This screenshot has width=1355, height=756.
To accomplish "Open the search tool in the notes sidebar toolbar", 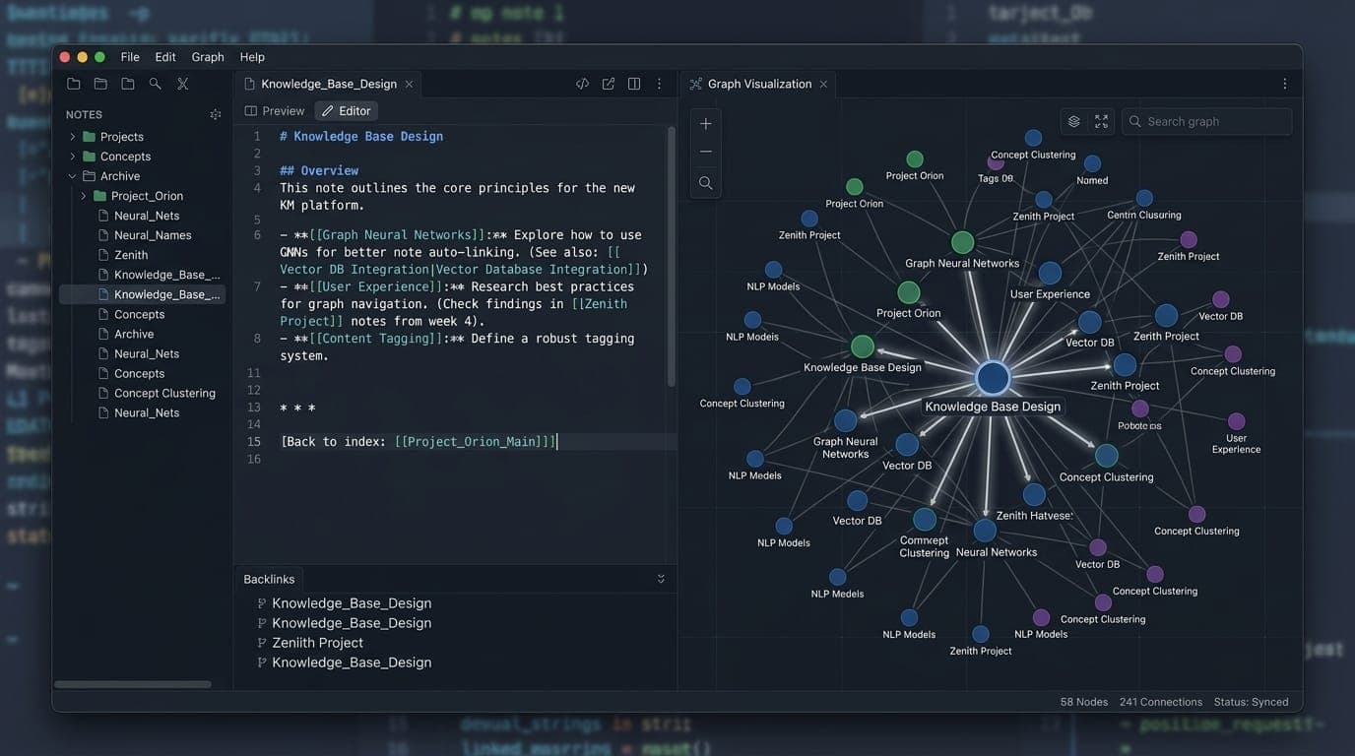I will pyautogui.click(x=155, y=84).
